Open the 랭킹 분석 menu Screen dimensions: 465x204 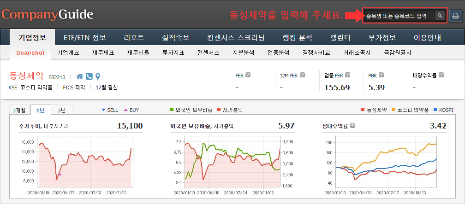298,38
